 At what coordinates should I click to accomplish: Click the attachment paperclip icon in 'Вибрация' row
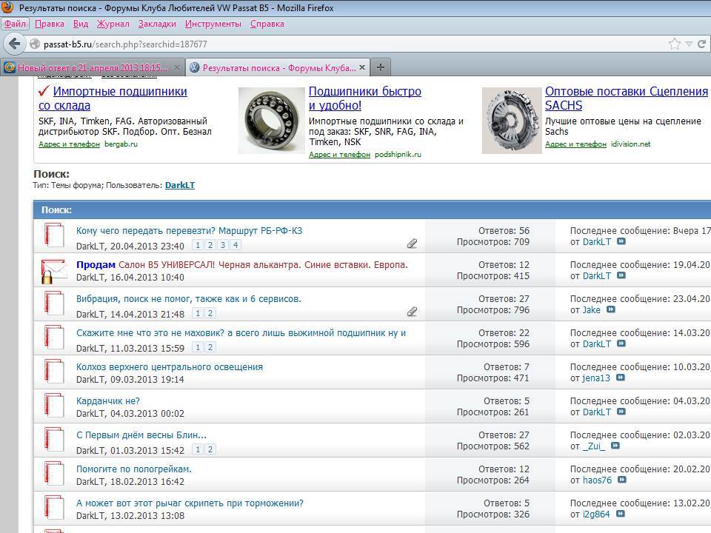coord(413,312)
